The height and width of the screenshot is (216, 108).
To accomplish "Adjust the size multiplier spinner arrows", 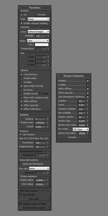I will (x=88, y=113).
